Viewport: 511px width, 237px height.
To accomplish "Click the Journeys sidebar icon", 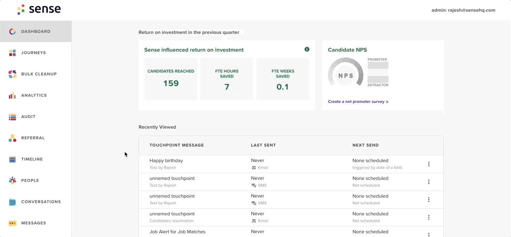I will tap(12, 53).
